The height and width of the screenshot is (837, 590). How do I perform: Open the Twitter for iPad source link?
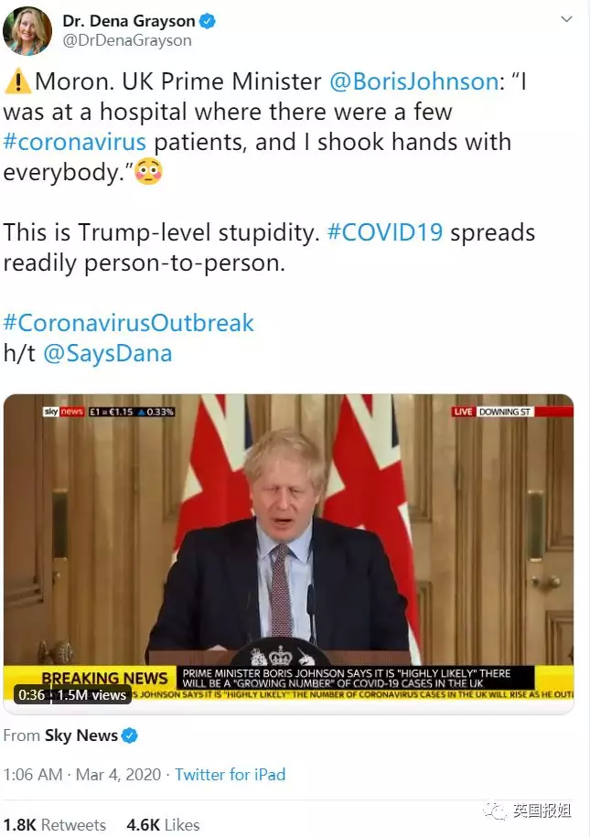coord(231,775)
